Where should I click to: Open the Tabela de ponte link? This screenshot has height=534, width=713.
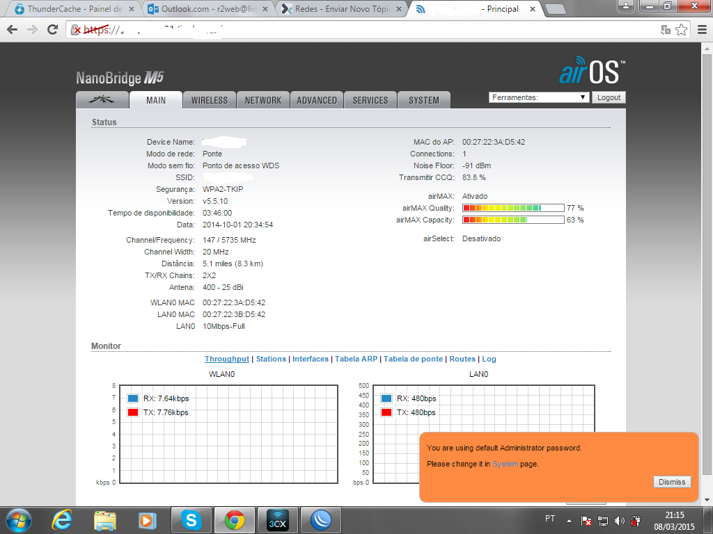[413, 359]
